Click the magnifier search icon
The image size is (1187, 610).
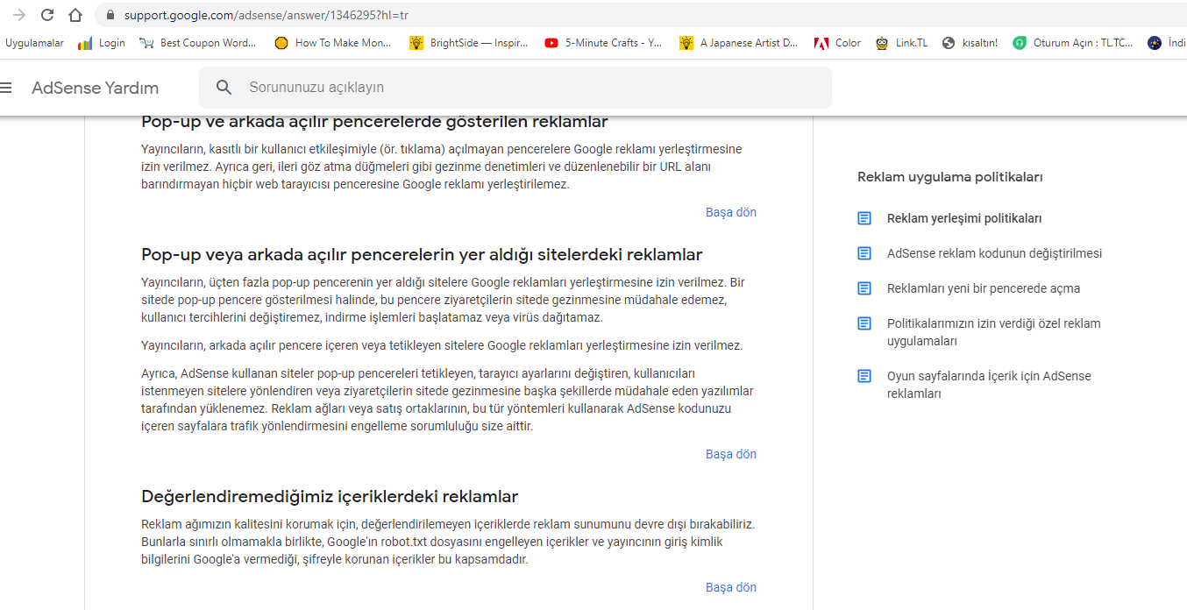click(224, 88)
